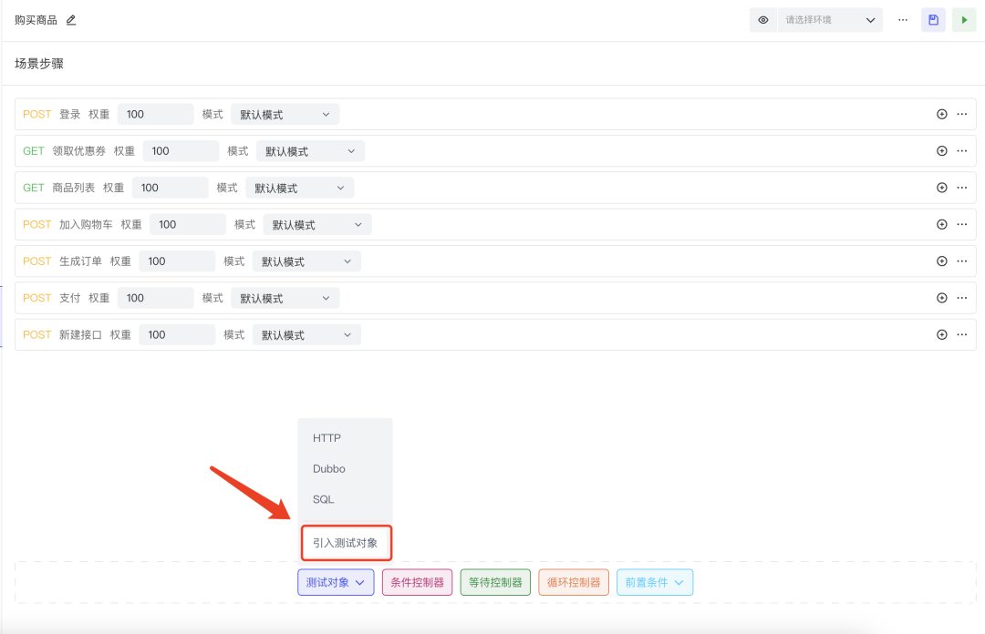Open the mode dropdown for 领取优惠券 step

point(310,150)
